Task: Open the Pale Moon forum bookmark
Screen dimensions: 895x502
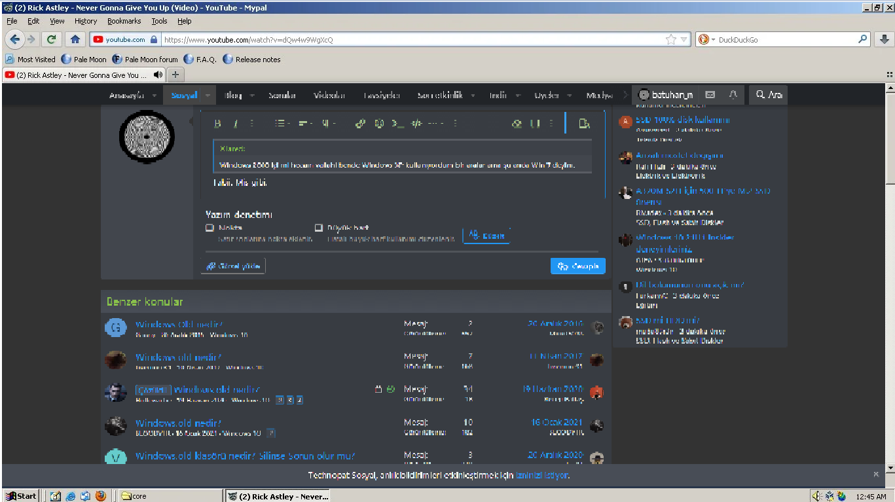Action: pos(144,59)
